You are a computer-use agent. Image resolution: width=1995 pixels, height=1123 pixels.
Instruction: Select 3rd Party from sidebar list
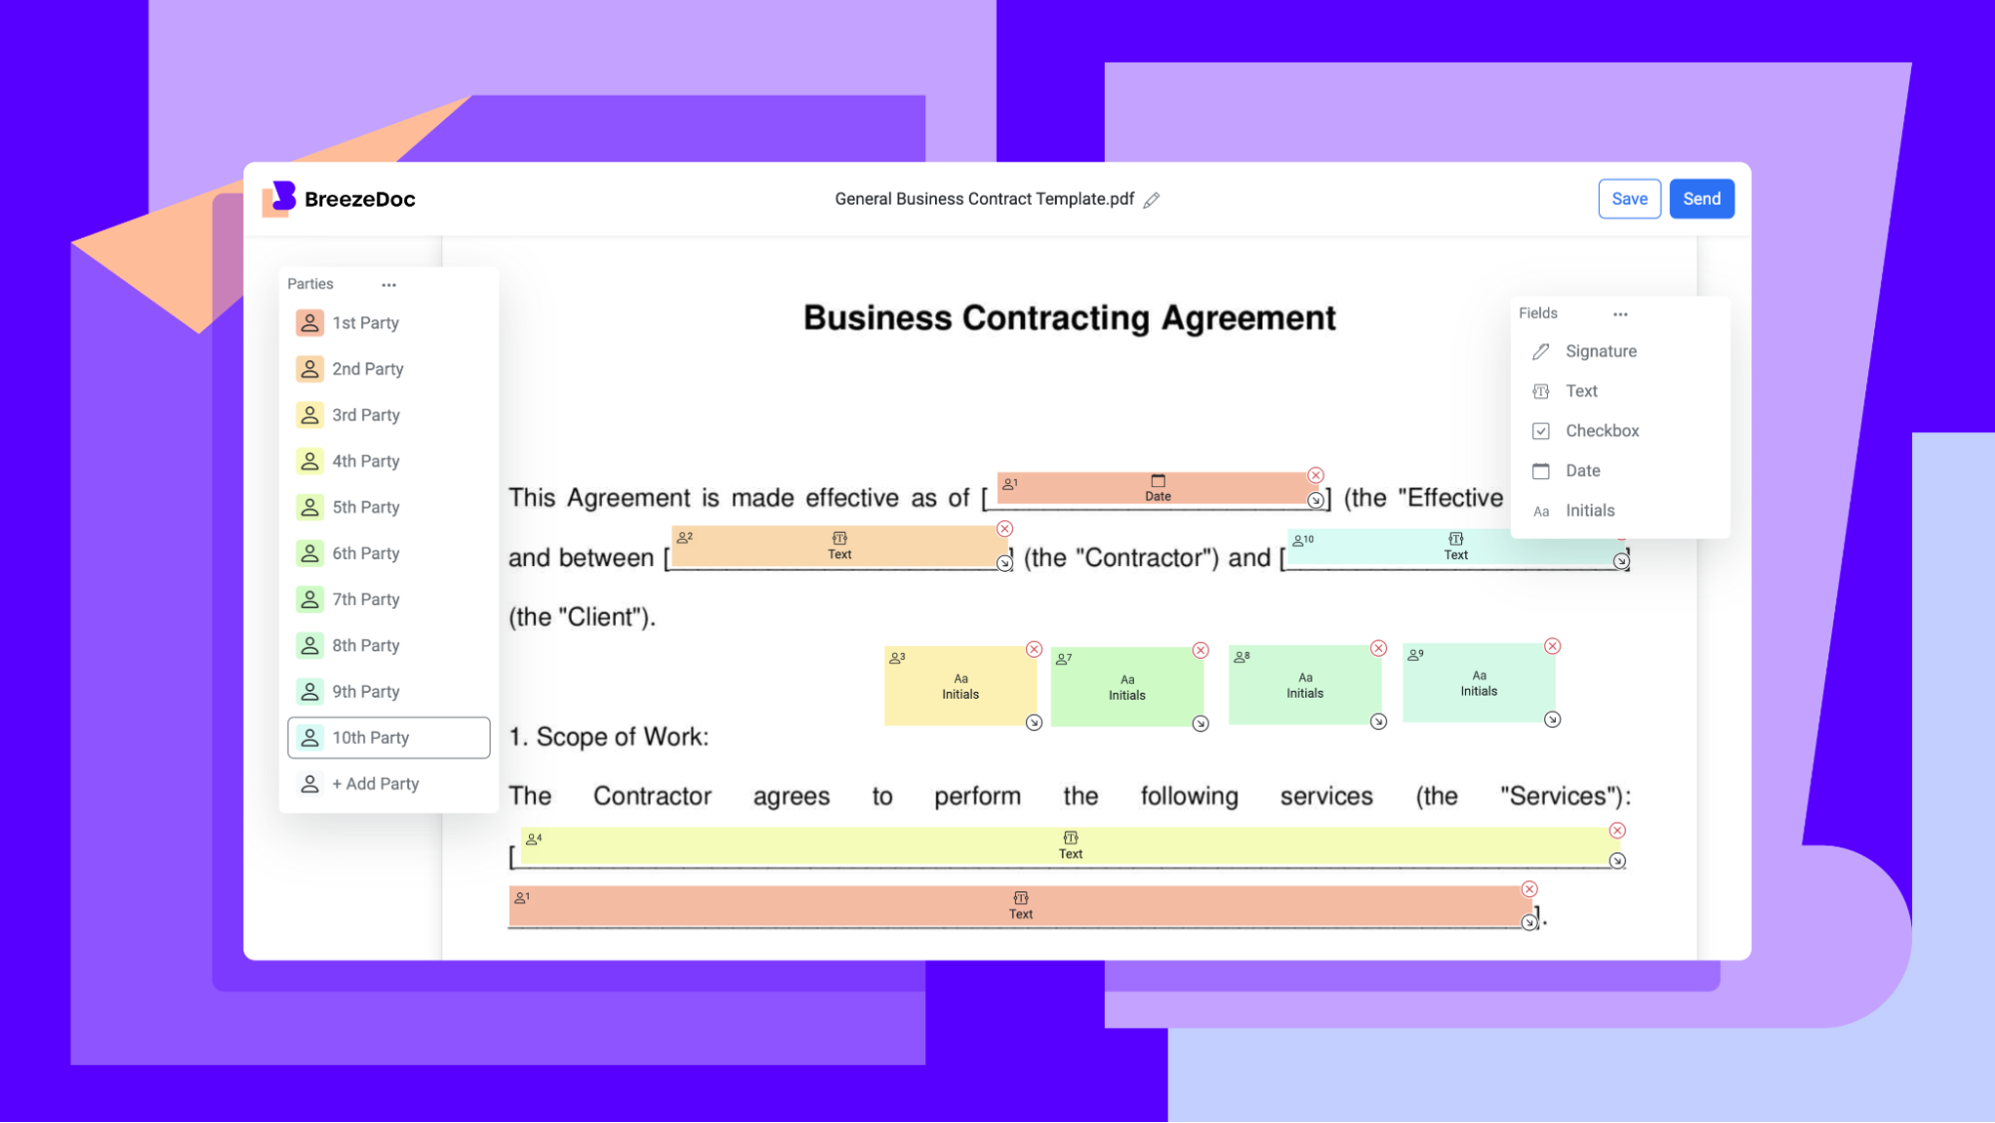tap(361, 414)
